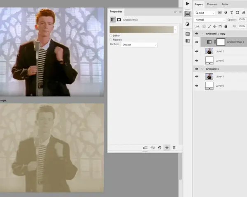Click the Properties panel tab
The width and height of the screenshot is (247, 197).
116,11
